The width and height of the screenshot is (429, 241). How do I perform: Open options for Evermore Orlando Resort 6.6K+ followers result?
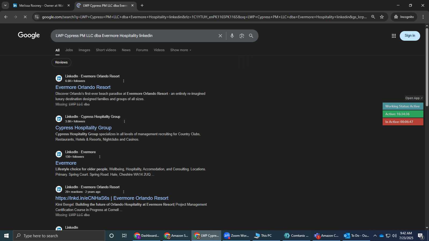point(124,81)
